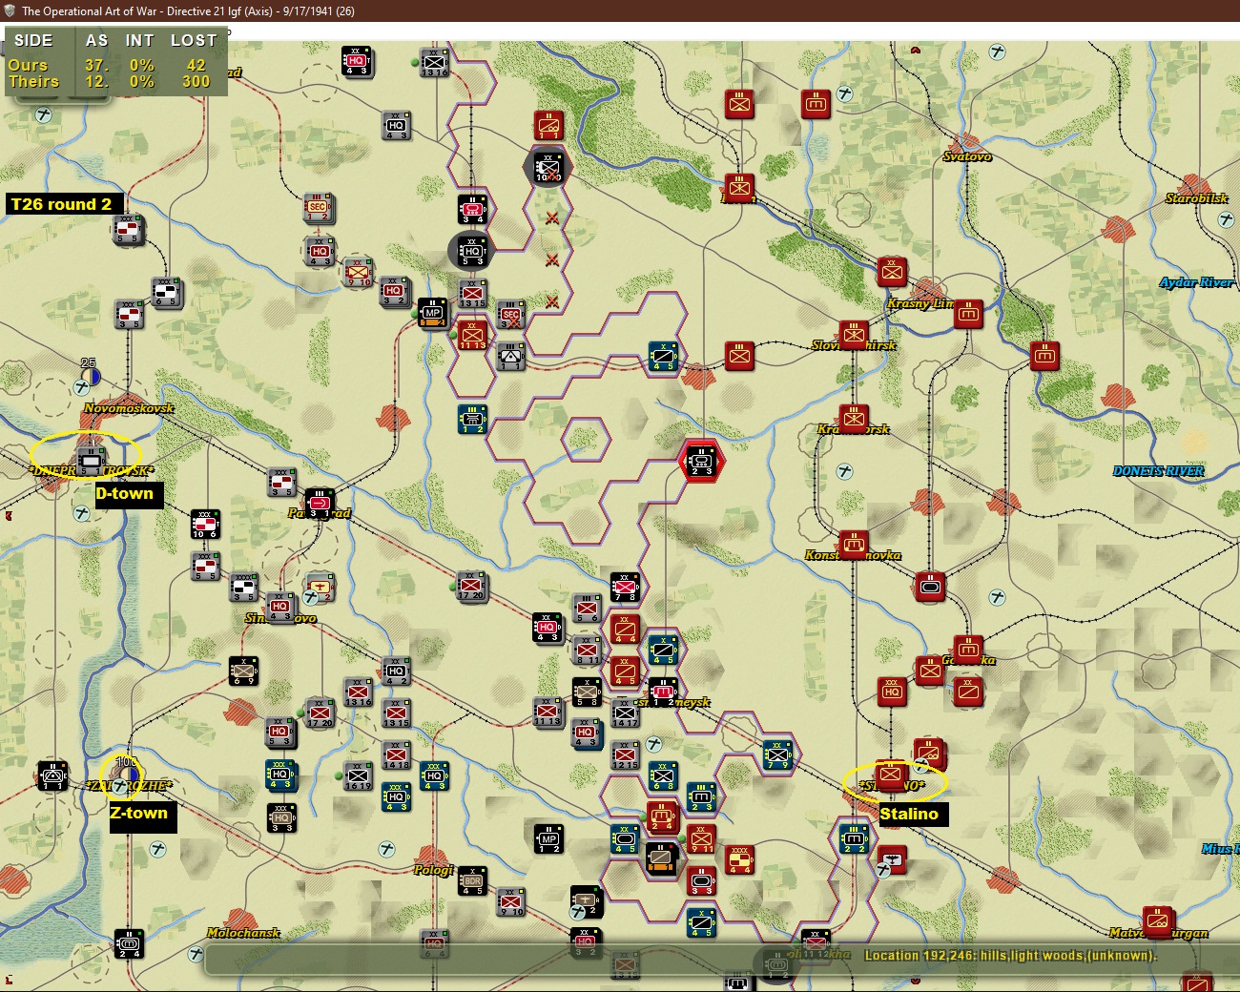Select the blue 1-2 artillery counter
This screenshot has height=992, width=1240.
(472, 419)
